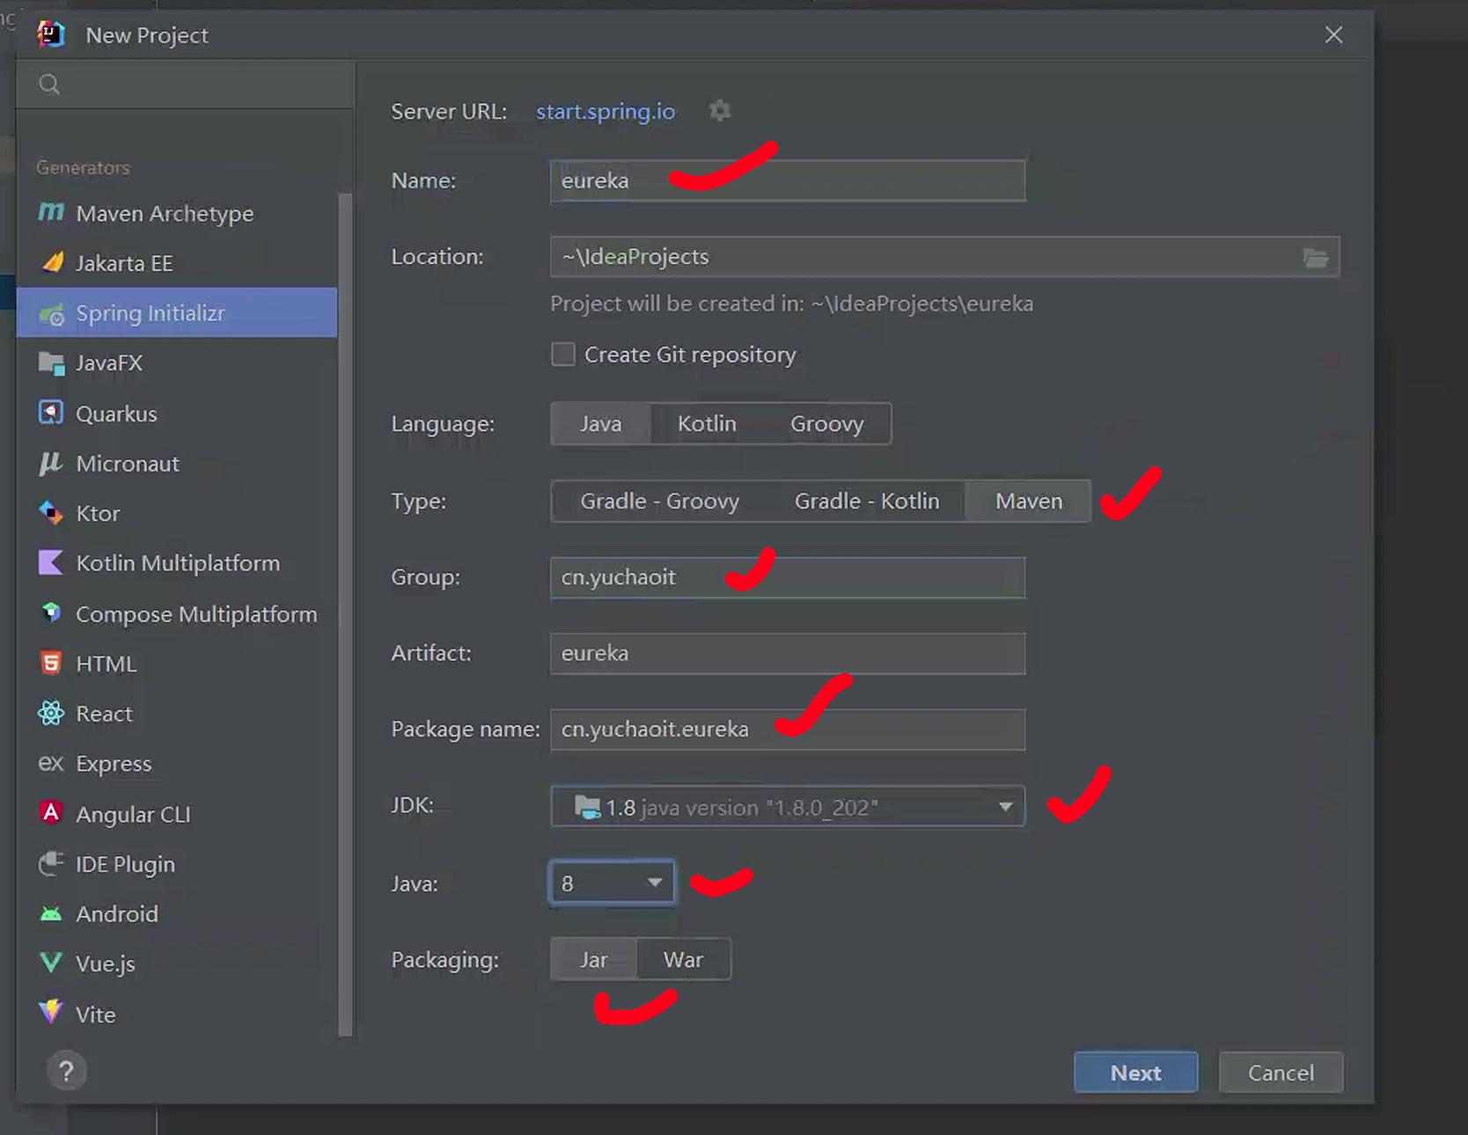Set packaging to War
This screenshot has height=1135, width=1468.
click(x=683, y=960)
